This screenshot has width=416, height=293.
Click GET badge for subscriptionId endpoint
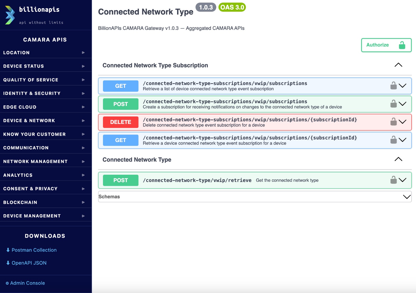coord(121,140)
